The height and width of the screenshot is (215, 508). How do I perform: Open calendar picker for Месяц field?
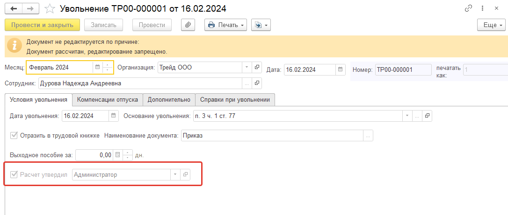tap(97, 68)
